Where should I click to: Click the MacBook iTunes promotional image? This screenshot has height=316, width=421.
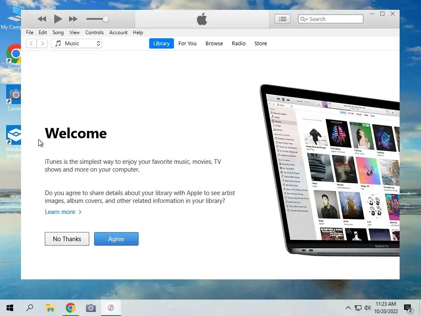pyautogui.click(x=330, y=170)
